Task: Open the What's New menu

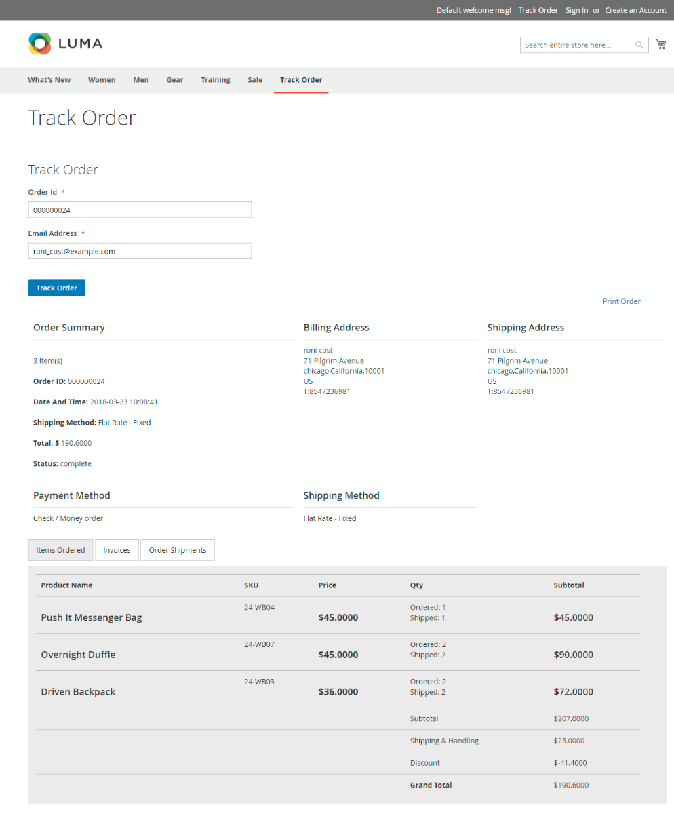Action: coord(49,80)
